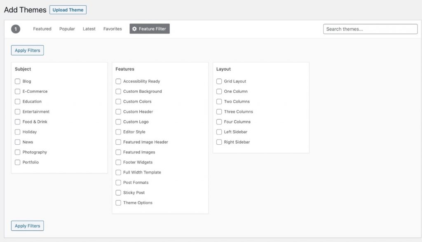
Task: Select the Grid Layout option
Action: (x=219, y=81)
